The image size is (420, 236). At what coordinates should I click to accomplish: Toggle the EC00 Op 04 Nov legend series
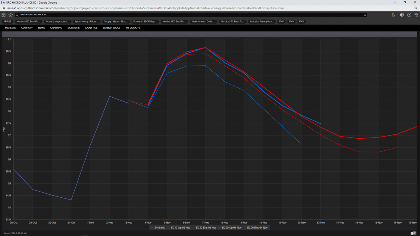[x=230, y=228]
